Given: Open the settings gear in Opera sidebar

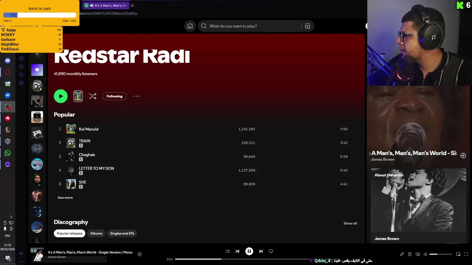Looking at the screenshot, I should 21,83.
